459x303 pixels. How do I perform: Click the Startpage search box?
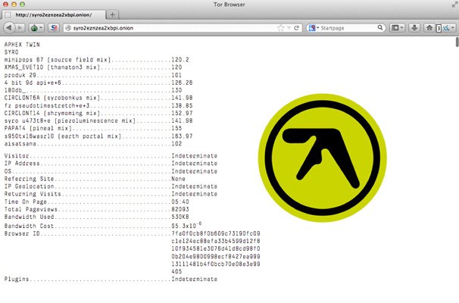click(x=348, y=29)
